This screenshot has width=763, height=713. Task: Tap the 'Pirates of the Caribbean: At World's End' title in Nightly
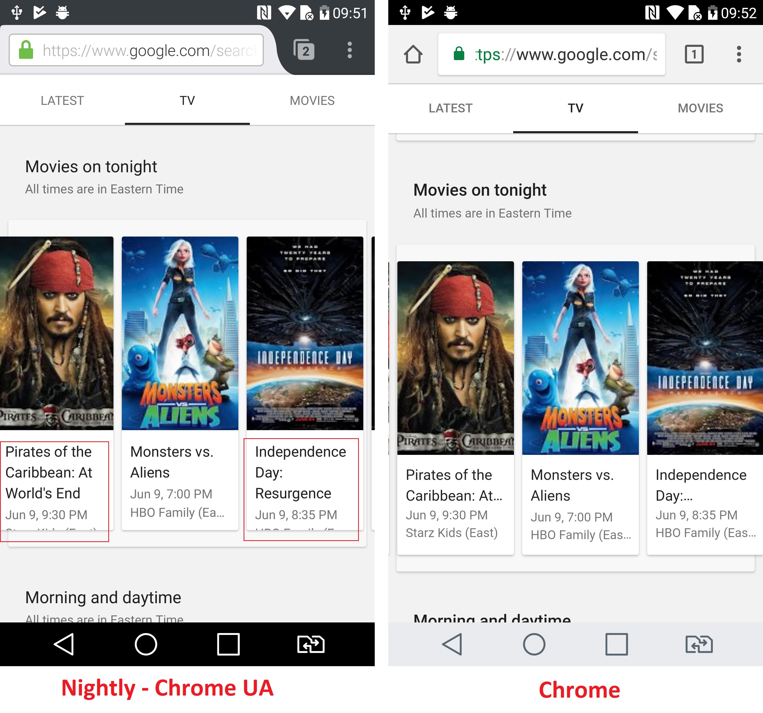point(49,472)
